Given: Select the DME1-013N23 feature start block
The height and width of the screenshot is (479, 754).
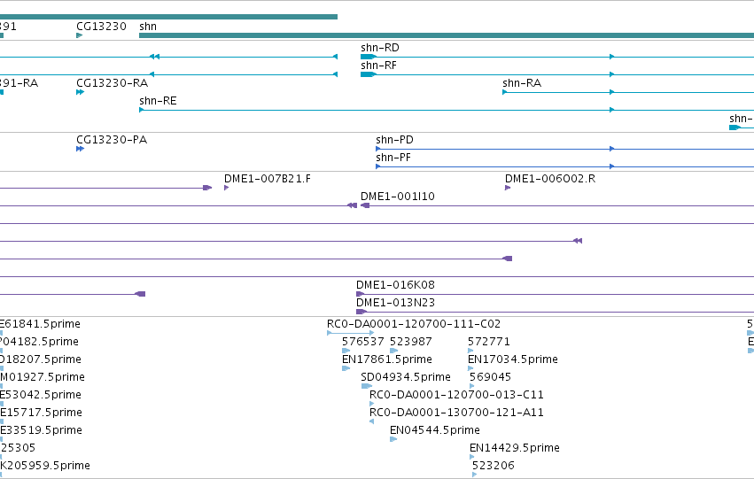Looking at the screenshot, I should 361,312.
